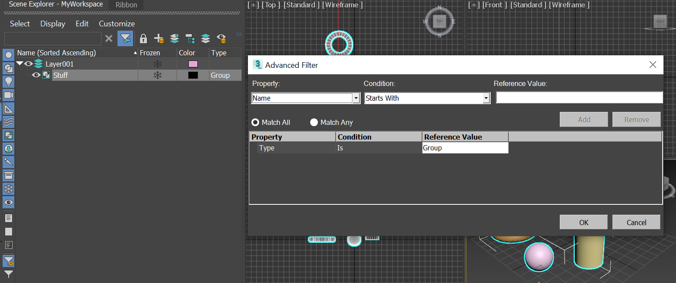Click the Create New Layer plus icon
This screenshot has width=676, height=283.
coord(159,38)
